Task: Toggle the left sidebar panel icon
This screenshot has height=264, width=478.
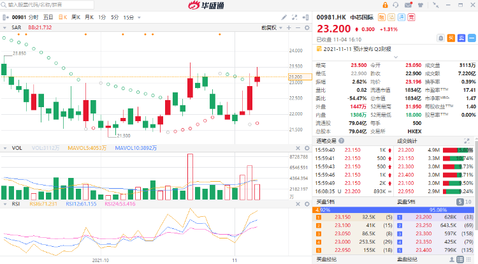Action: [6, 17]
